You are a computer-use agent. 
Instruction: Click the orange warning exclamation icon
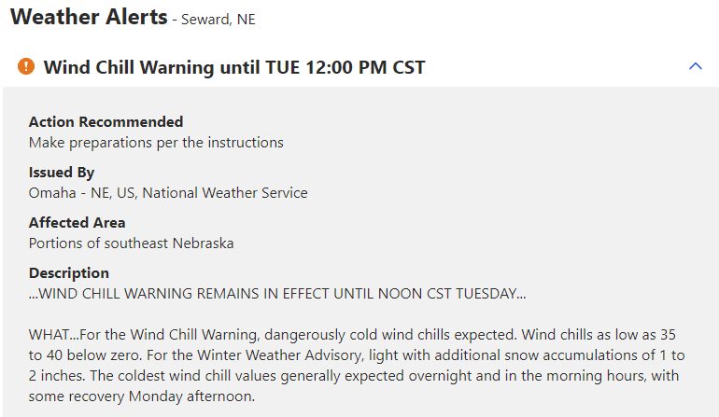coord(26,66)
